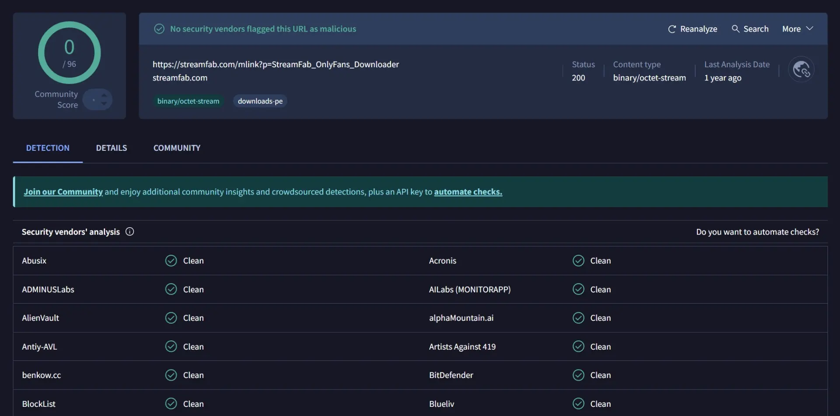Click the Last Analysis Date value 1 year ago
The image size is (840, 416).
[723, 78]
